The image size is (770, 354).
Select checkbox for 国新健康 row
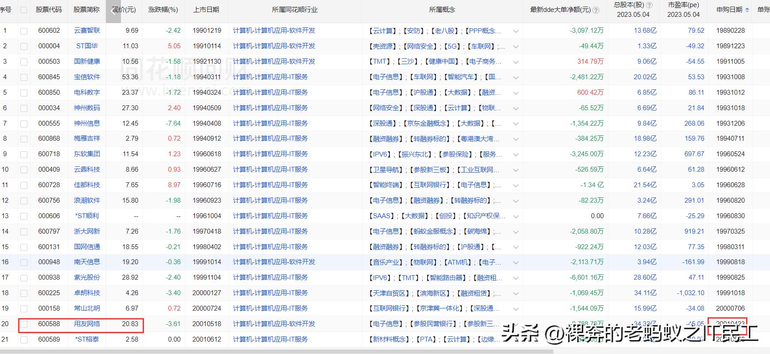pos(24,62)
